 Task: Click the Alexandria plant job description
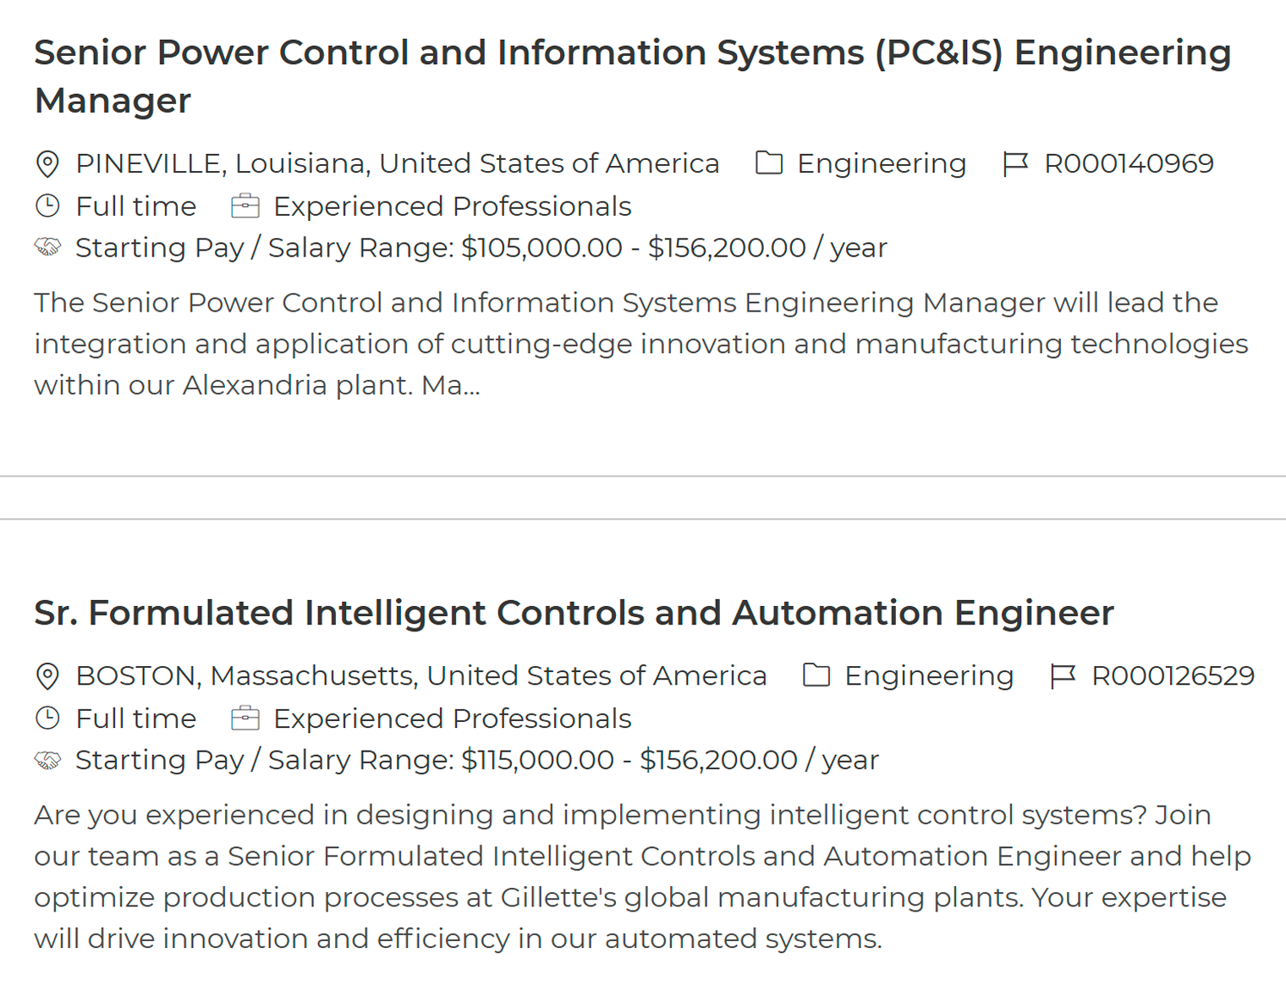pos(640,344)
